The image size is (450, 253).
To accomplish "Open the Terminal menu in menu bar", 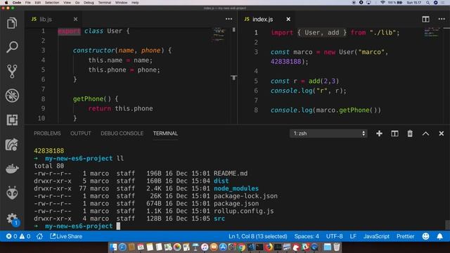I will point(105,3).
